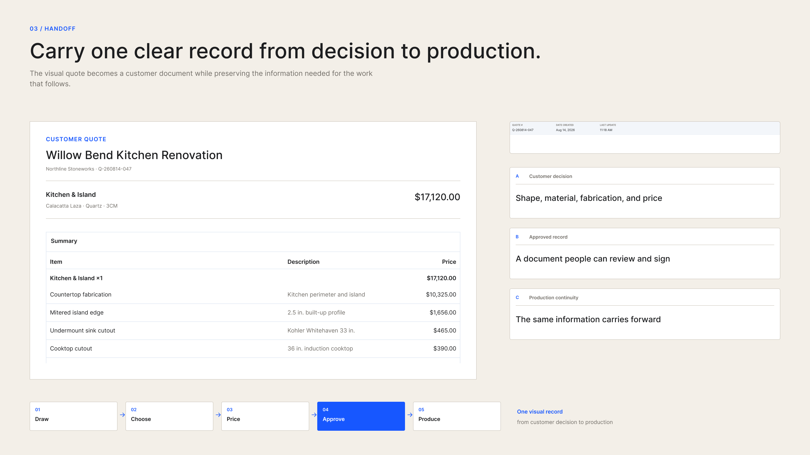Click the arrow between Price and Approve
This screenshot has height=455, width=810.
(x=314, y=415)
